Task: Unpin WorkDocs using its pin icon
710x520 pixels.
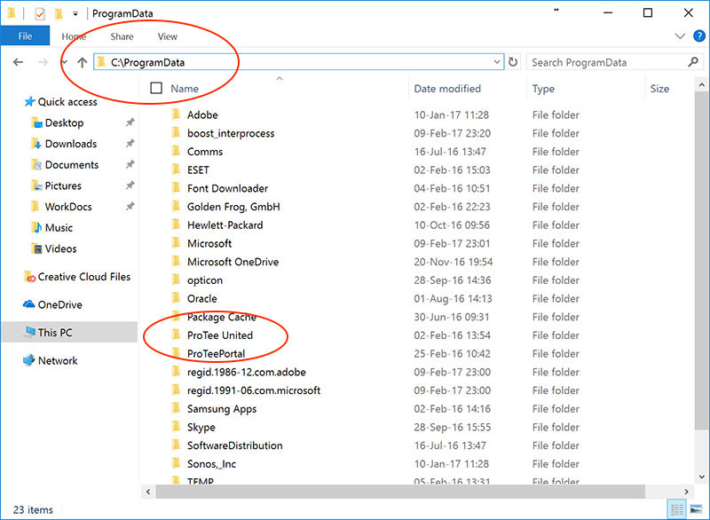Action: [130, 207]
